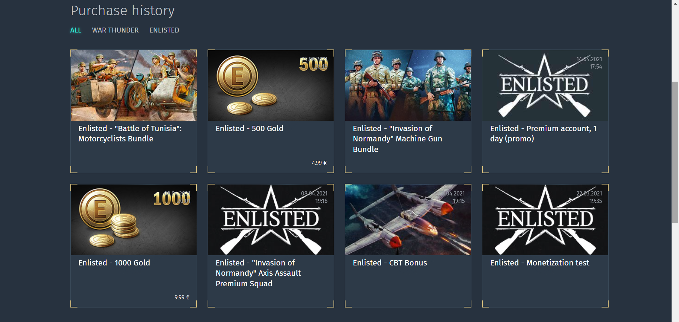Open the ENLISTED filter tab

164,30
